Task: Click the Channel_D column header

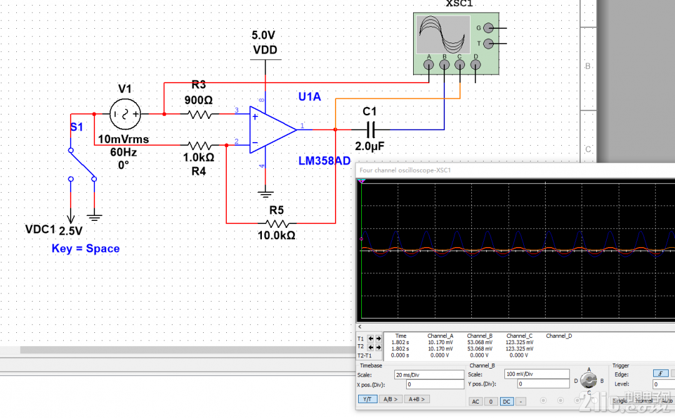Action: coord(559,335)
